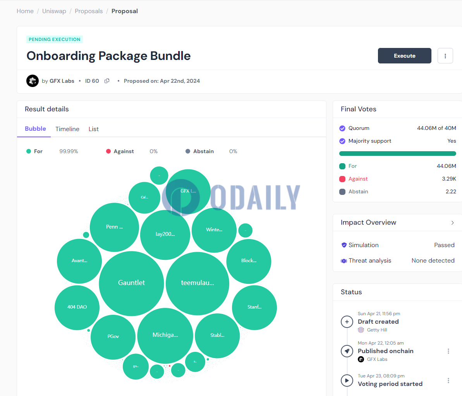Select the Block... voter bubble
The image size is (462, 396).
[249, 261]
